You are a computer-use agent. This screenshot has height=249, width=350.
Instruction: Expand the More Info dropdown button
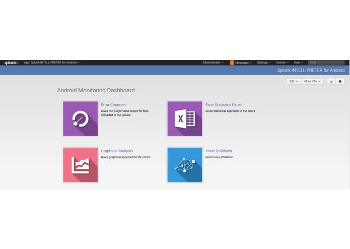tap(312, 81)
